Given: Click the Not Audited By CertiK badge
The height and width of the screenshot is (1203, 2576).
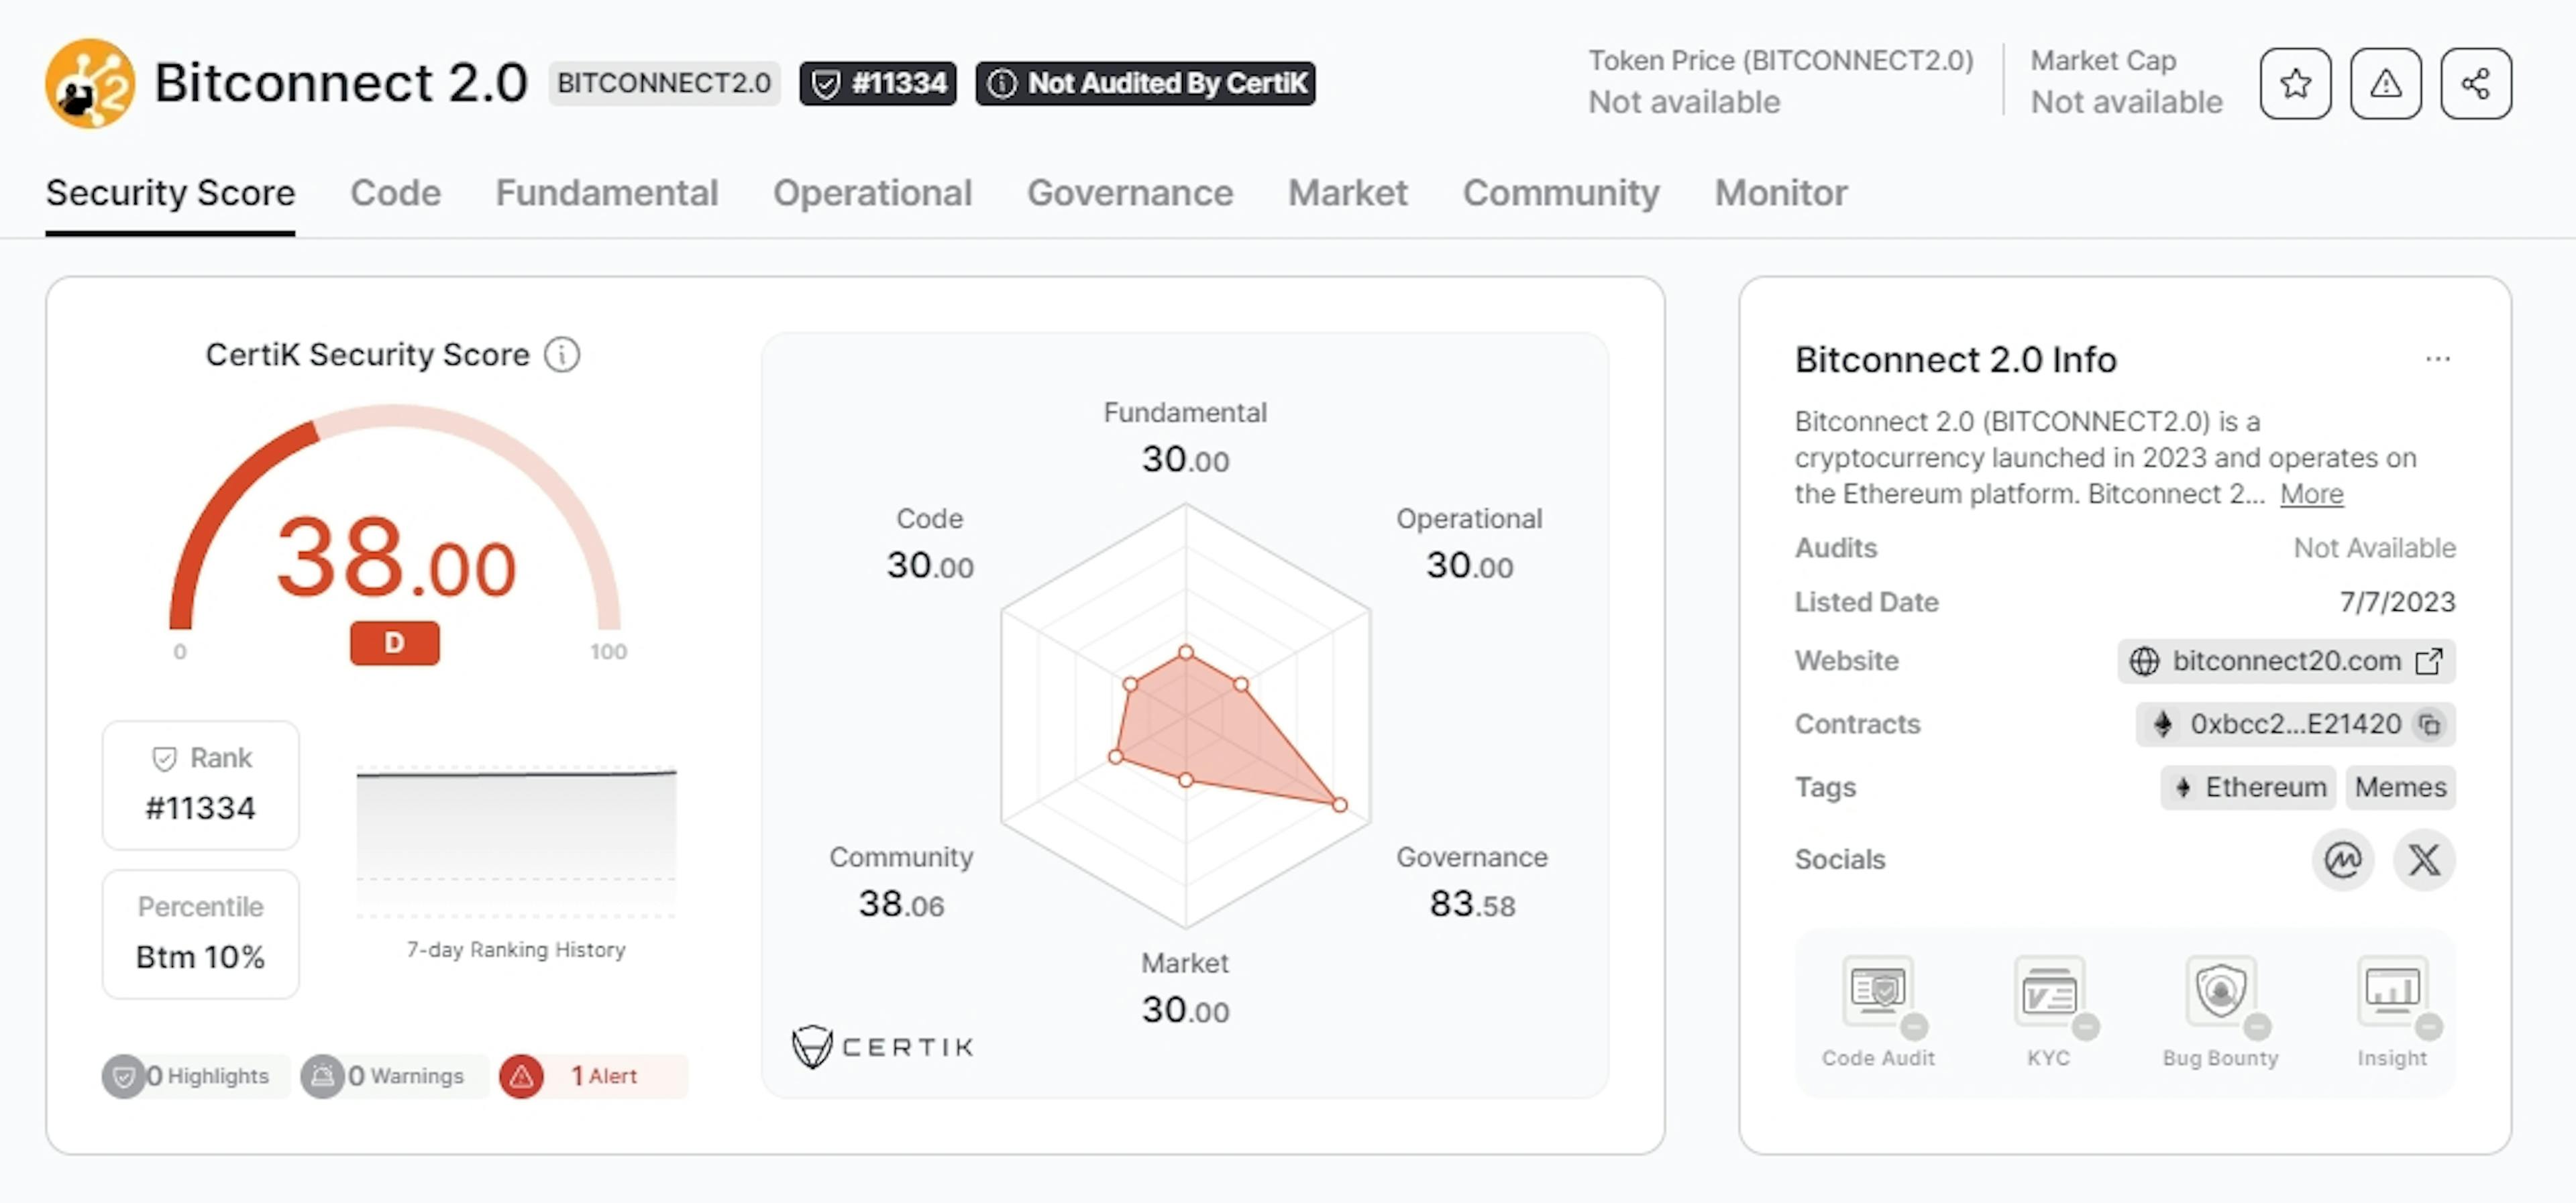Looking at the screenshot, I should 1145,82.
